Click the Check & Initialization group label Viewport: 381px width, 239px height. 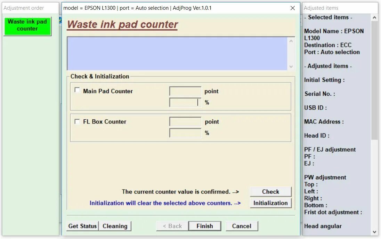[100, 76]
